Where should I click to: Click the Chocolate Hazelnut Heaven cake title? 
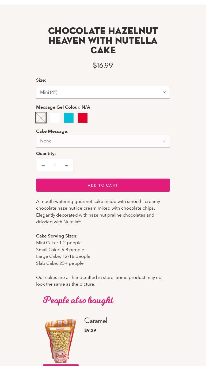(103, 40)
